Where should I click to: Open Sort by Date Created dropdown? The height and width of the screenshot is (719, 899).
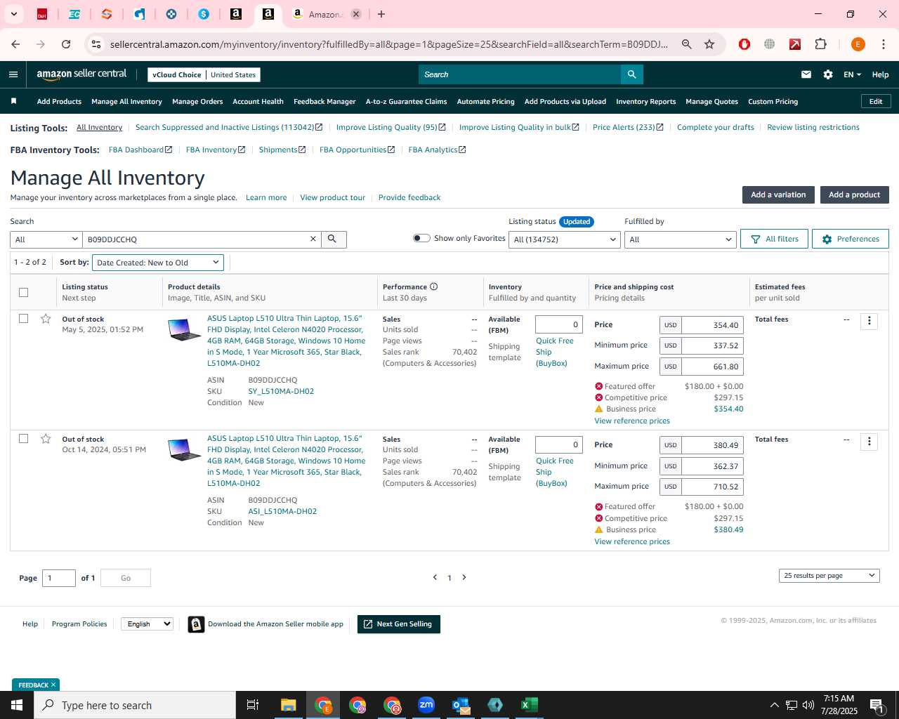point(158,263)
